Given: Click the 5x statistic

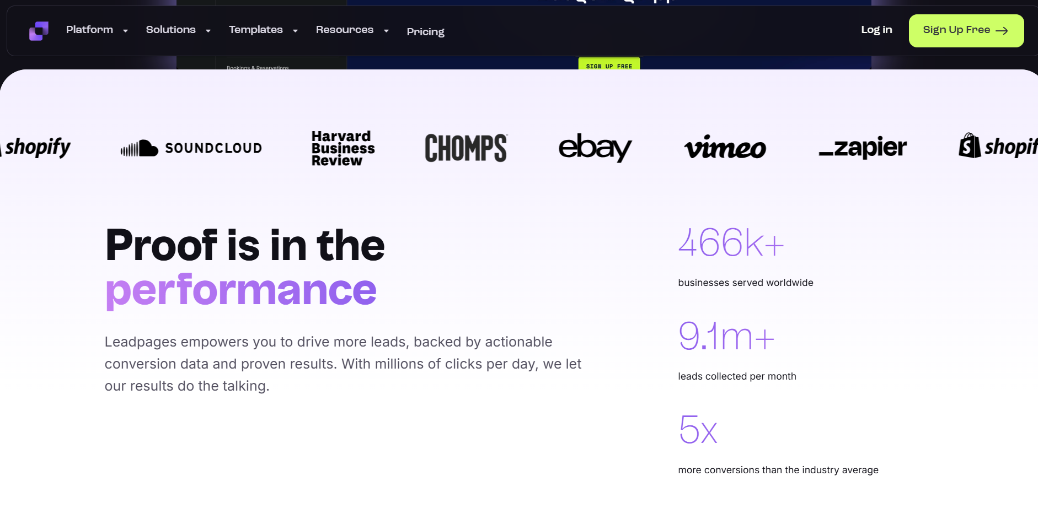Looking at the screenshot, I should click(x=698, y=430).
